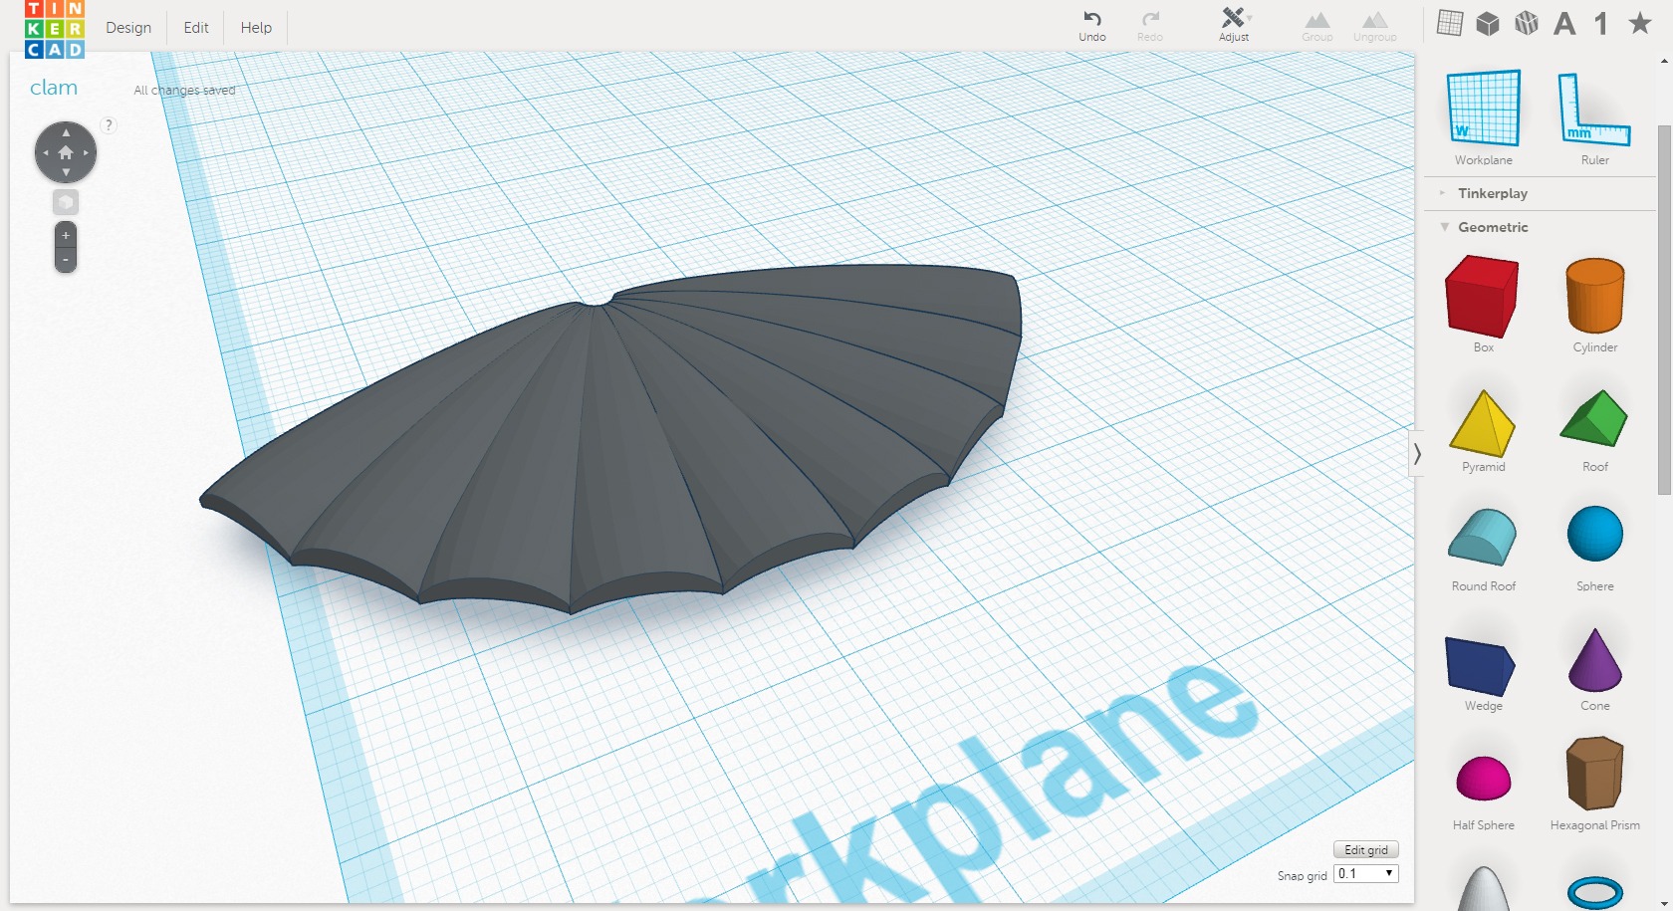This screenshot has height=911, width=1673.
Task: Select the solid cube icon in top toolbar
Action: click(1488, 23)
